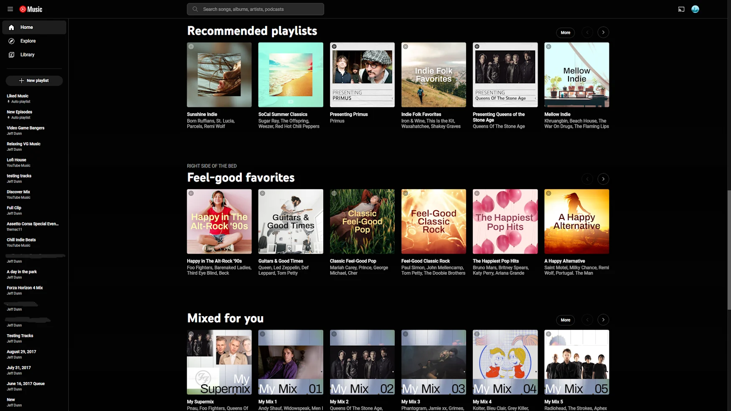This screenshot has width=731, height=411.
Task: Click the Explore compass icon
Action: click(12, 41)
